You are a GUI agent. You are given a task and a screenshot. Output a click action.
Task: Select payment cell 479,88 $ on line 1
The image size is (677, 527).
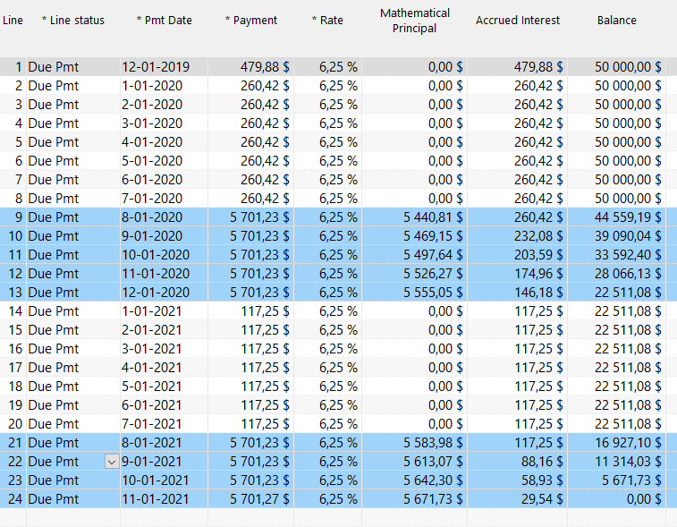click(250, 67)
